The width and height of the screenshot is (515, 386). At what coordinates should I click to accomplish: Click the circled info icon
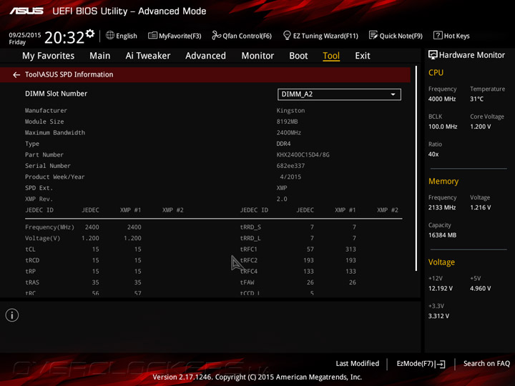click(12, 315)
